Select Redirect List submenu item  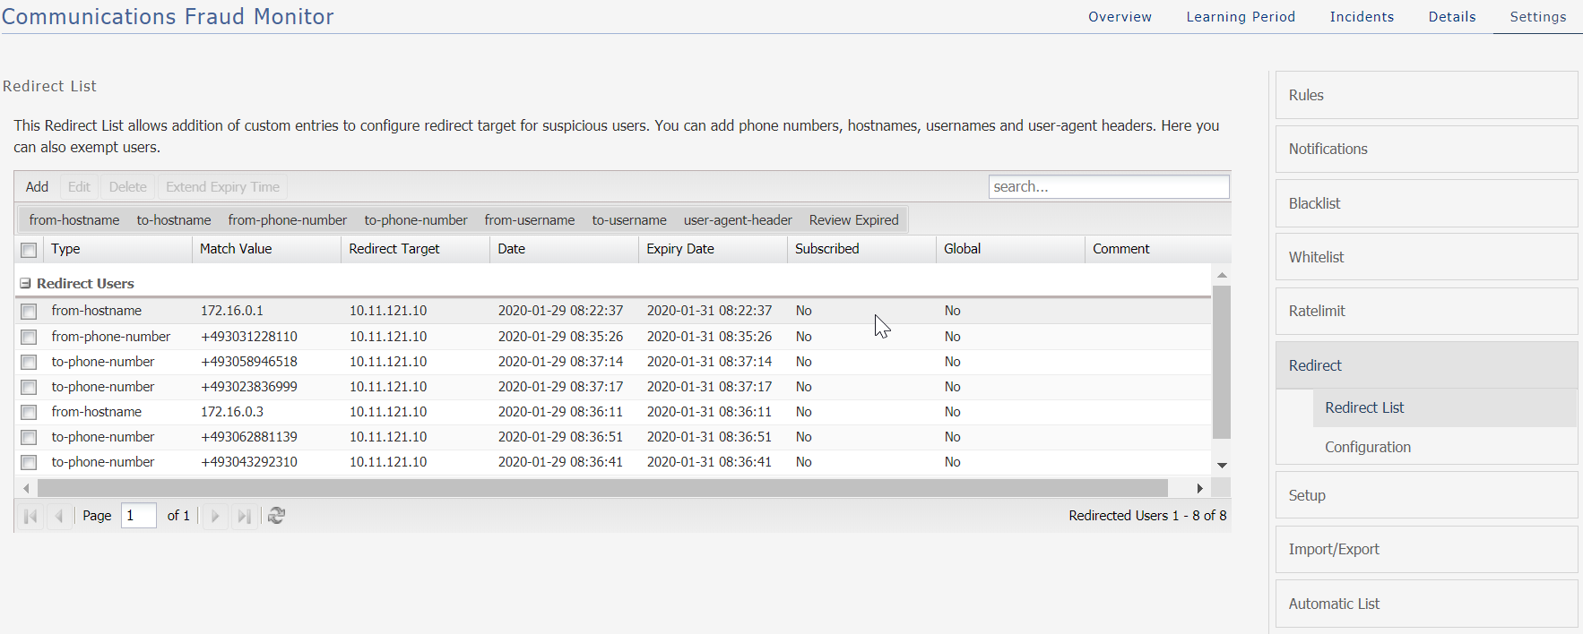pos(1444,407)
